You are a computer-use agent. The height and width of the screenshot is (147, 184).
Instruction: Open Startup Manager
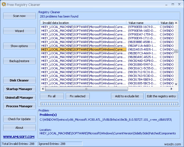[19, 89]
